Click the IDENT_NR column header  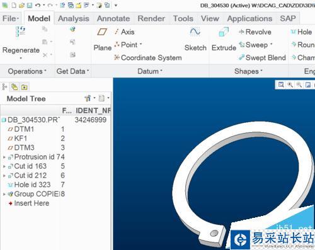[93, 111]
